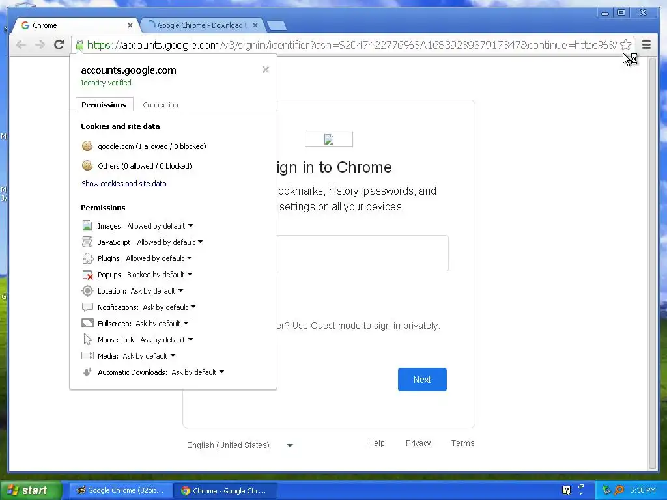
Task: Close the Chrome tab
Action: click(130, 25)
